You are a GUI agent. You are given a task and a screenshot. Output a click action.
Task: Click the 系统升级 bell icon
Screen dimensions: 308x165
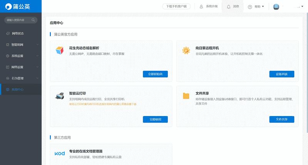point(201,7)
